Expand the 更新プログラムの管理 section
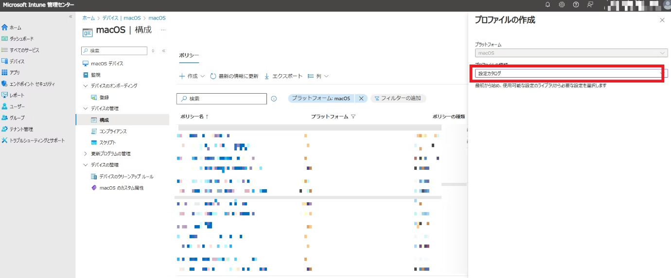The image size is (671, 278). point(86,154)
